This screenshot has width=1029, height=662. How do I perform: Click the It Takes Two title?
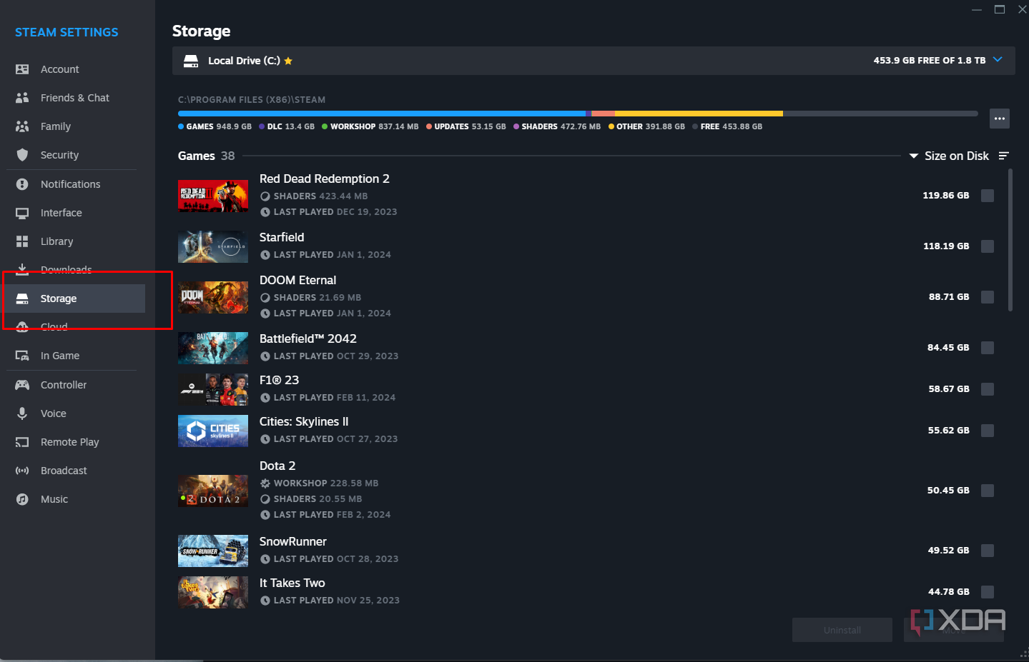coord(292,583)
